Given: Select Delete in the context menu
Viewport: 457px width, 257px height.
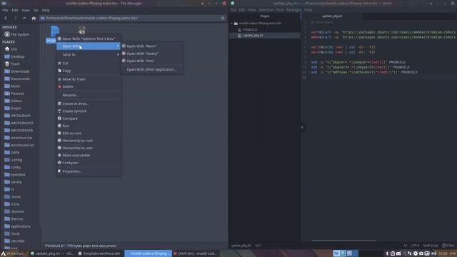Looking at the screenshot, I should tap(89, 86).
